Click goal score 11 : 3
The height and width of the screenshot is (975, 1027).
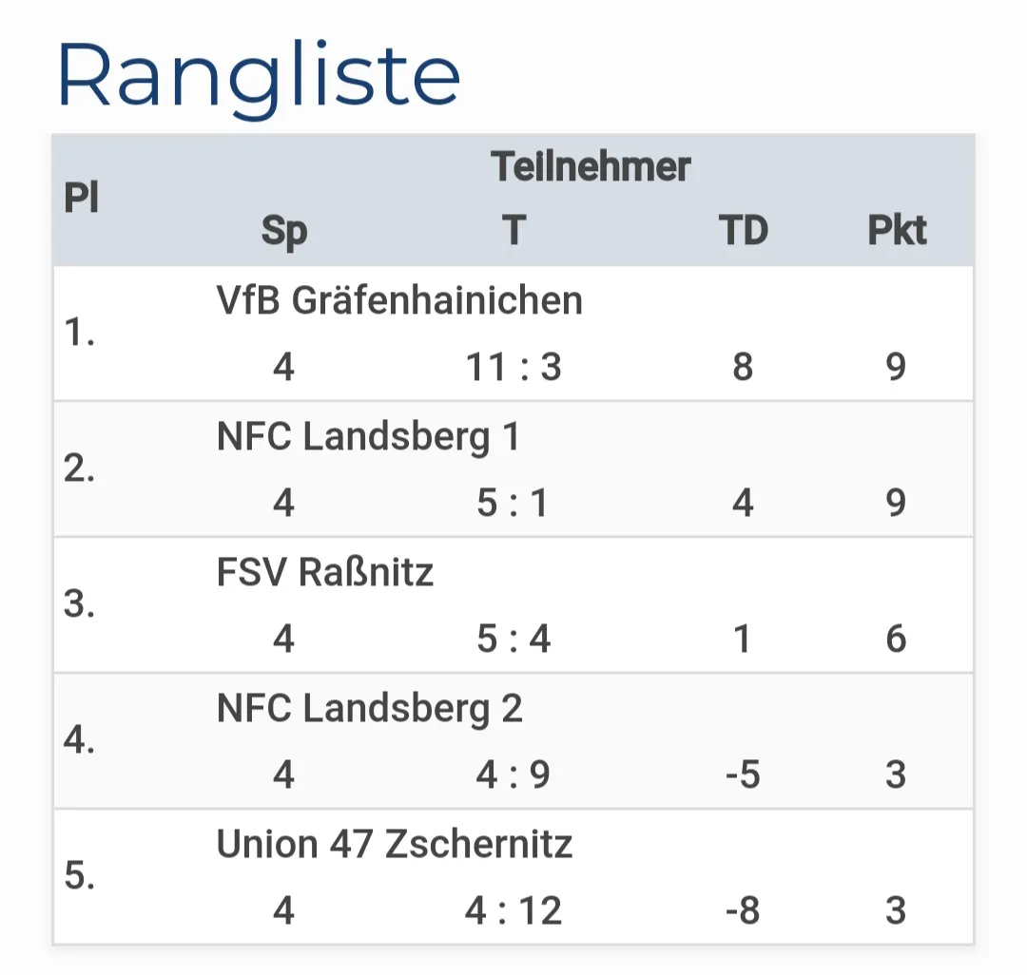coord(513,367)
